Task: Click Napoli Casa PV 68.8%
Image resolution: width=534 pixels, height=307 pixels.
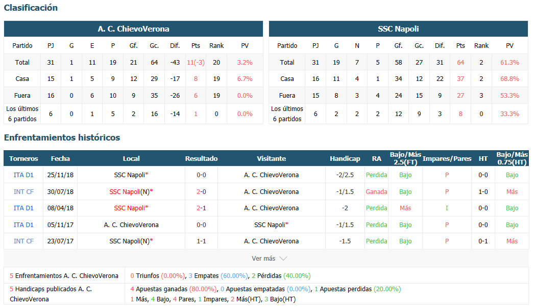Action: point(509,79)
